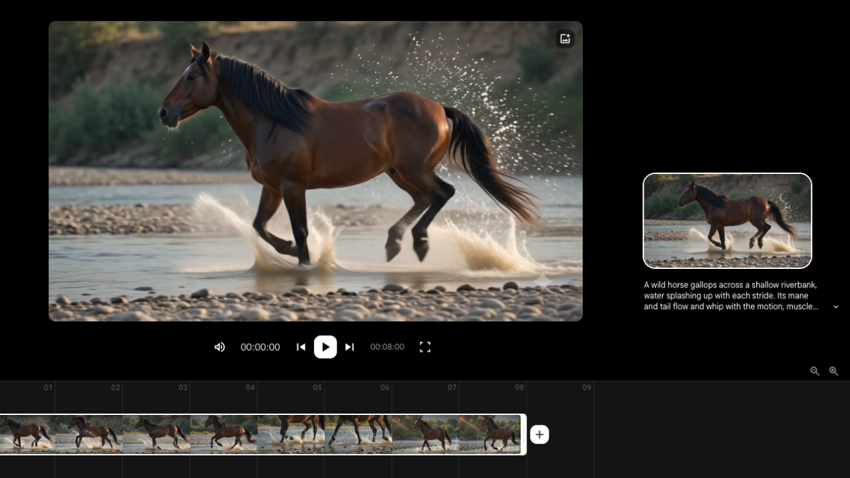Click the total duration 00:08:00
850x478 pixels.
(x=387, y=347)
